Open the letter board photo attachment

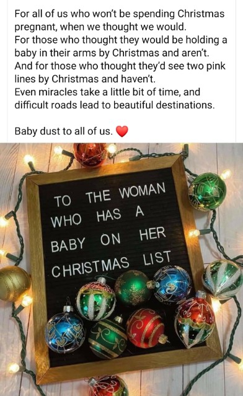point(122,270)
